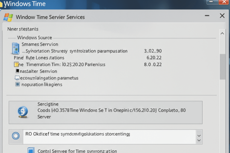Screen dimensions: 230x153
Task: Click the Sercigtine heading
Action: click(48, 104)
